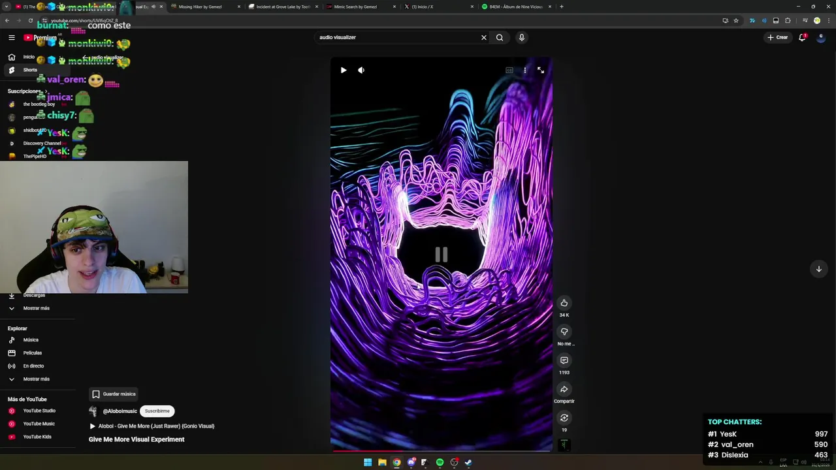836x470 pixels.
Task: Open the Short's three-dot options menu
Action: pyautogui.click(x=525, y=70)
